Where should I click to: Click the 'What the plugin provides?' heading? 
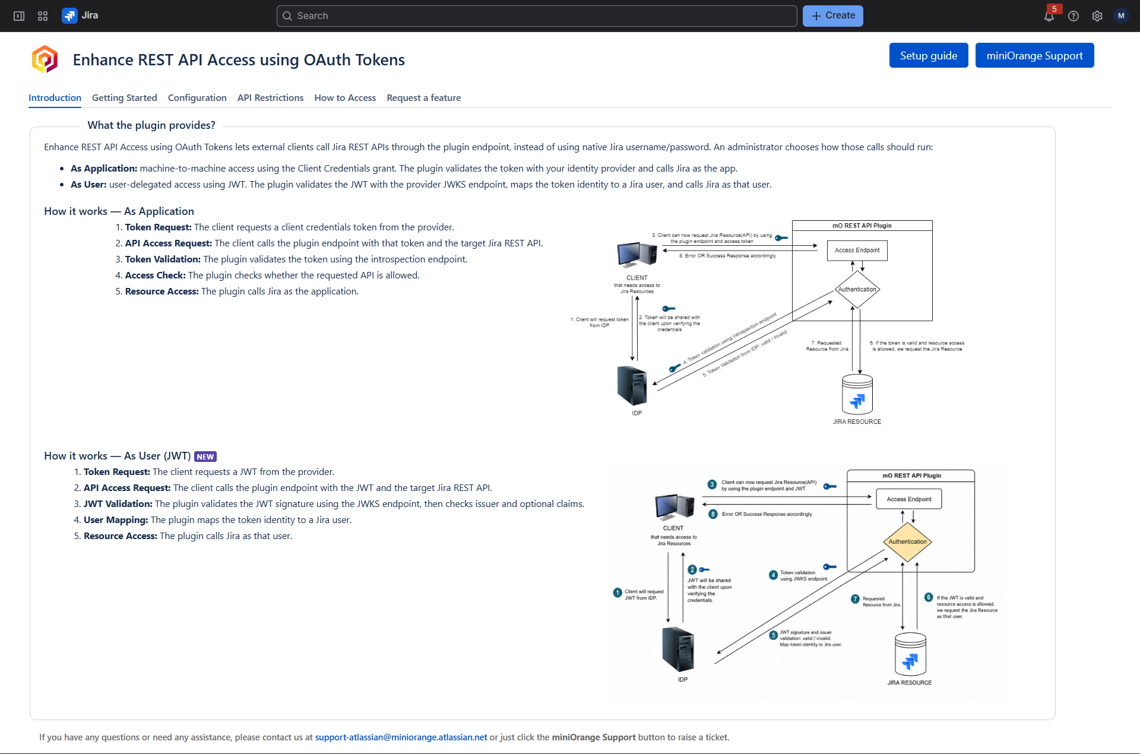pyautogui.click(x=151, y=125)
